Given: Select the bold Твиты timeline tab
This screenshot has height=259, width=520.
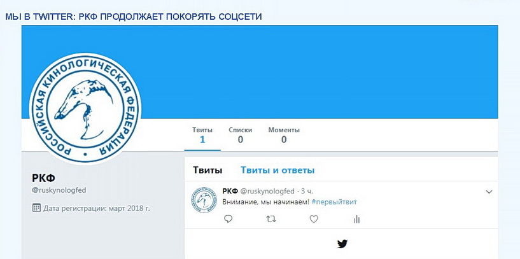Looking at the screenshot, I should 207,171.
